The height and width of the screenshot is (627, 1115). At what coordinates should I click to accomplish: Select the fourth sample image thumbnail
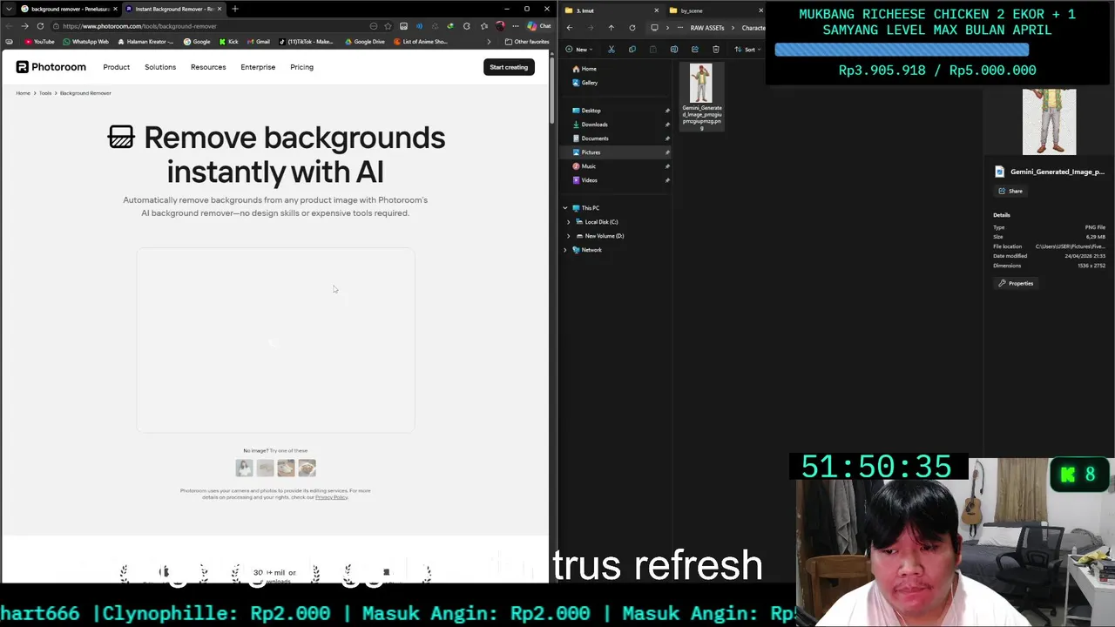click(307, 468)
